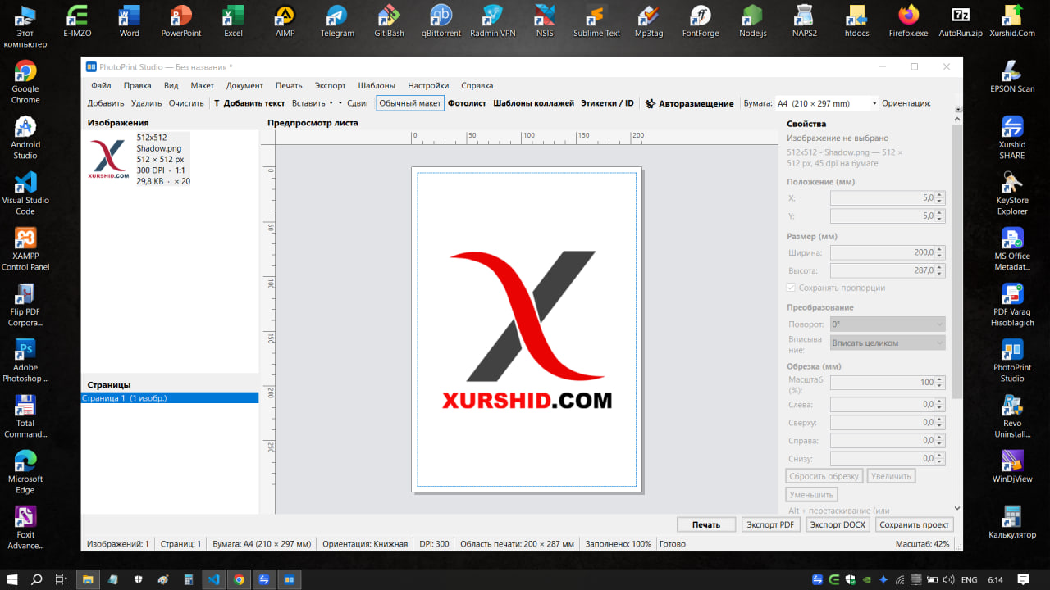Click Экспорт DOCX button
Viewport: 1050px width, 590px height.
coord(837,524)
